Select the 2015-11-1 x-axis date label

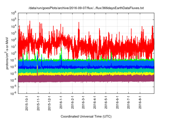(x=38, y=103)
